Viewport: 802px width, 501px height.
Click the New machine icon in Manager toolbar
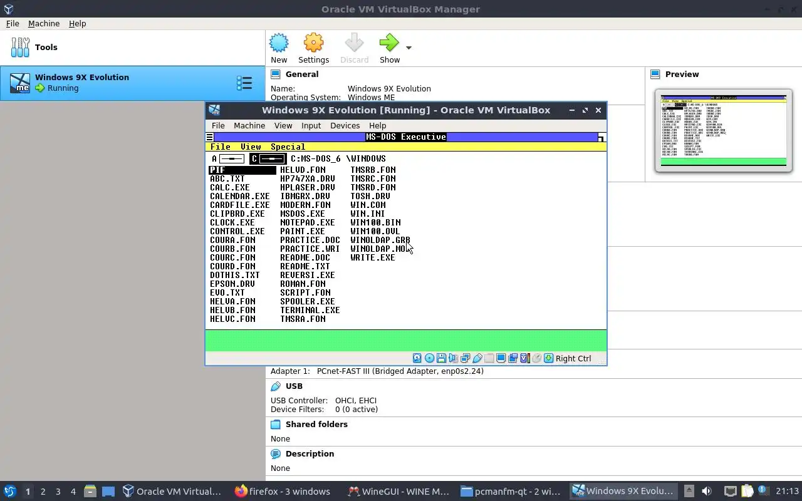click(279, 44)
